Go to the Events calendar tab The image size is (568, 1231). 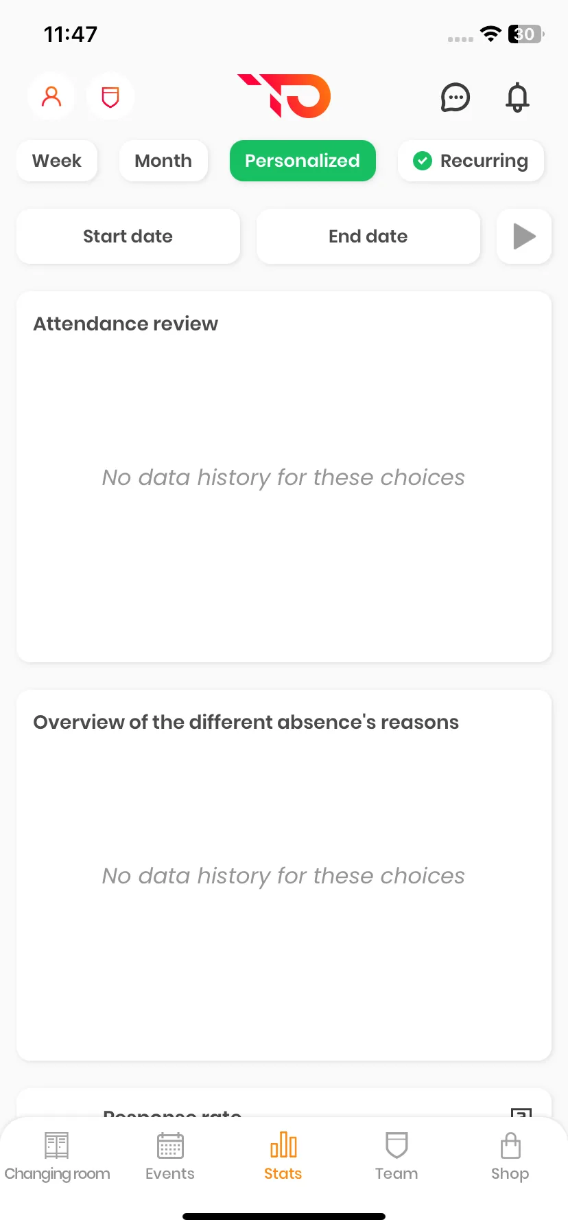click(170, 1157)
